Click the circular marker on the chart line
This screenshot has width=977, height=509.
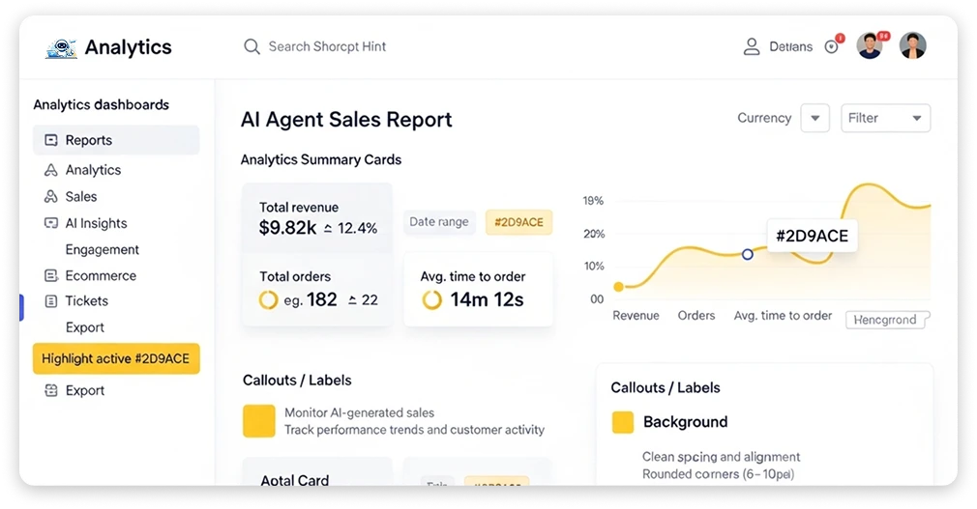[747, 254]
